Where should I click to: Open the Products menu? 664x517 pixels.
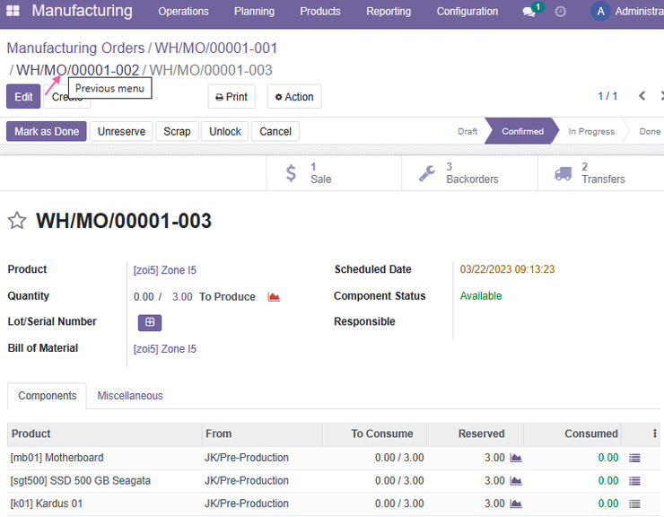point(320,12)
